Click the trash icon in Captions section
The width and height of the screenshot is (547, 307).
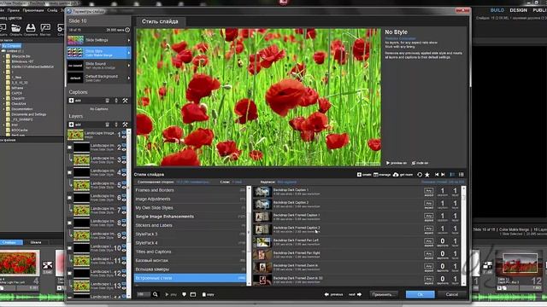coord(107,101)
